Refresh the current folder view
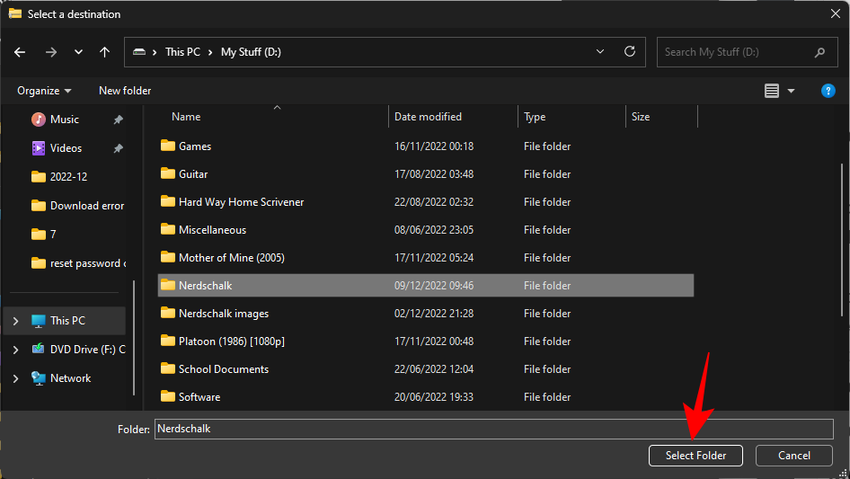 click(x=629, y=52)
